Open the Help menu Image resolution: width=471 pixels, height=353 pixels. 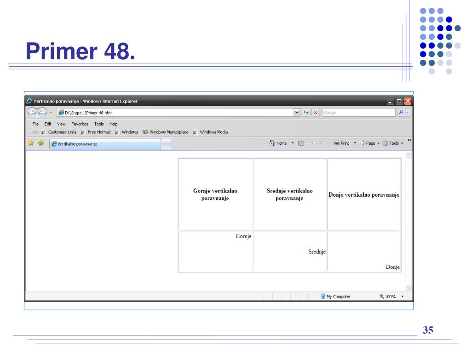[x=113, y=124]
